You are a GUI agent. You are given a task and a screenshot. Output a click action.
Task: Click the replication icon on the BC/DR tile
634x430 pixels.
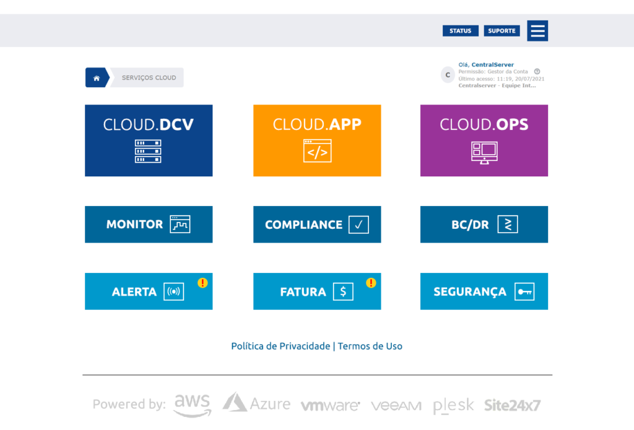coord(508,224)
